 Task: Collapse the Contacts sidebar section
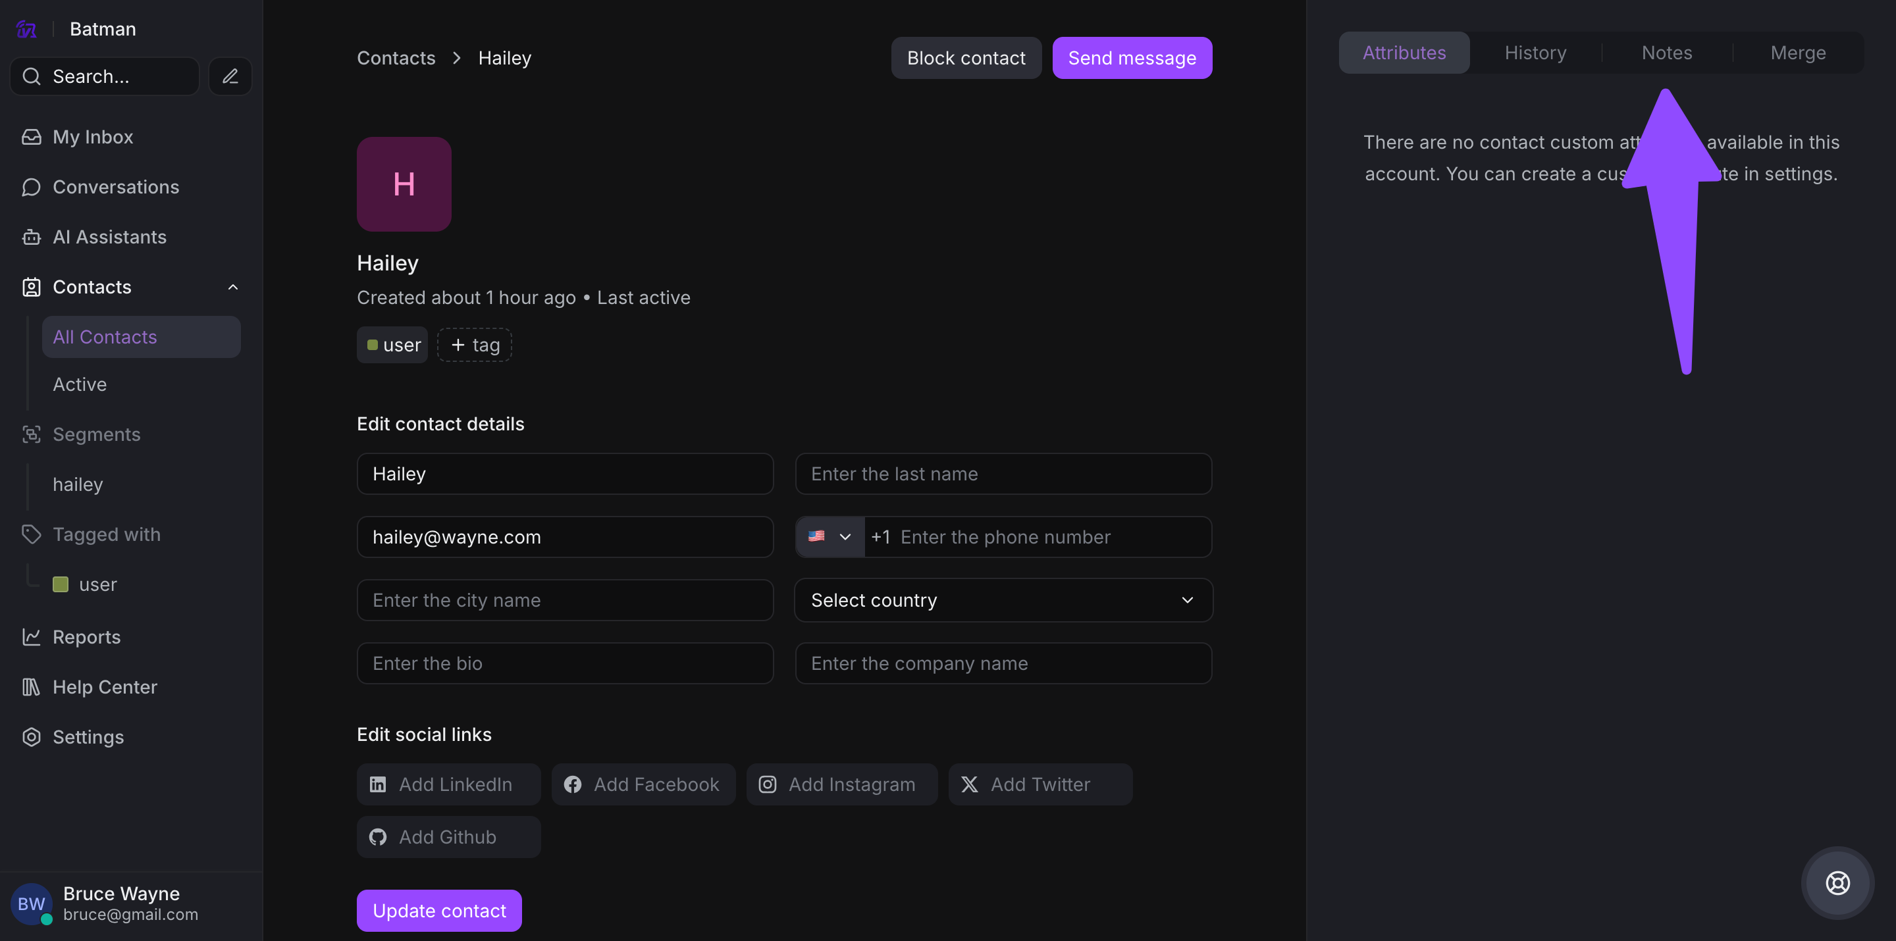232,287
